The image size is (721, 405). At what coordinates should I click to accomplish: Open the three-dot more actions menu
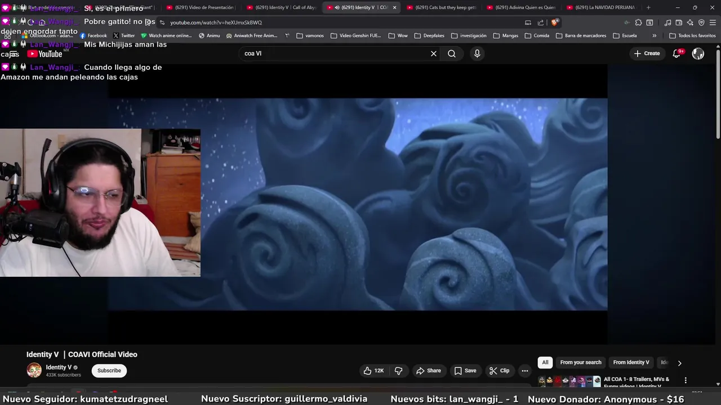(x=525, y=371)
